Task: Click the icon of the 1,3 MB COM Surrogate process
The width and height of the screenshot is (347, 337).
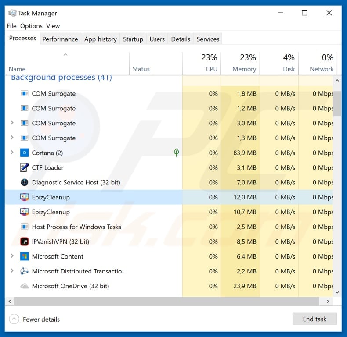Action: (x=24, y=138)
